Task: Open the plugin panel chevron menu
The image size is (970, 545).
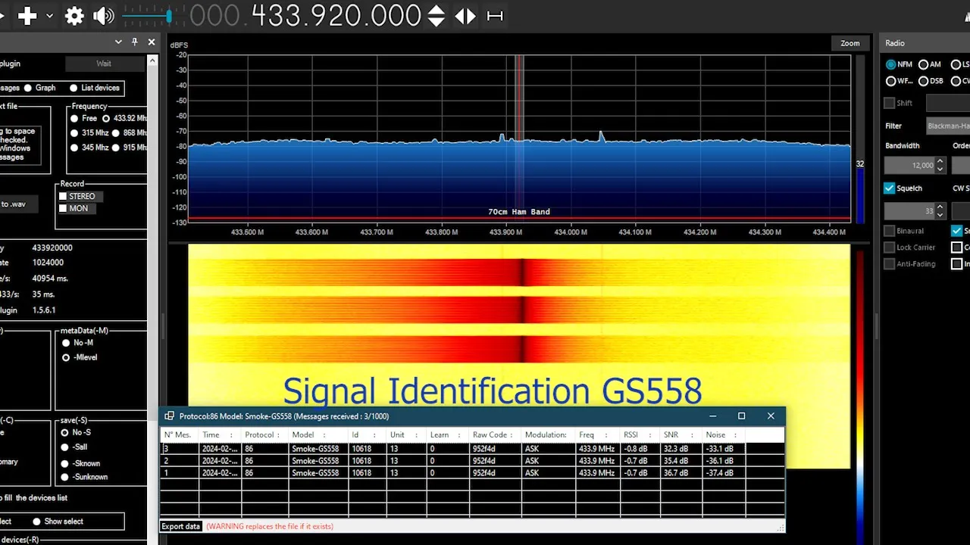Action: 118,42
